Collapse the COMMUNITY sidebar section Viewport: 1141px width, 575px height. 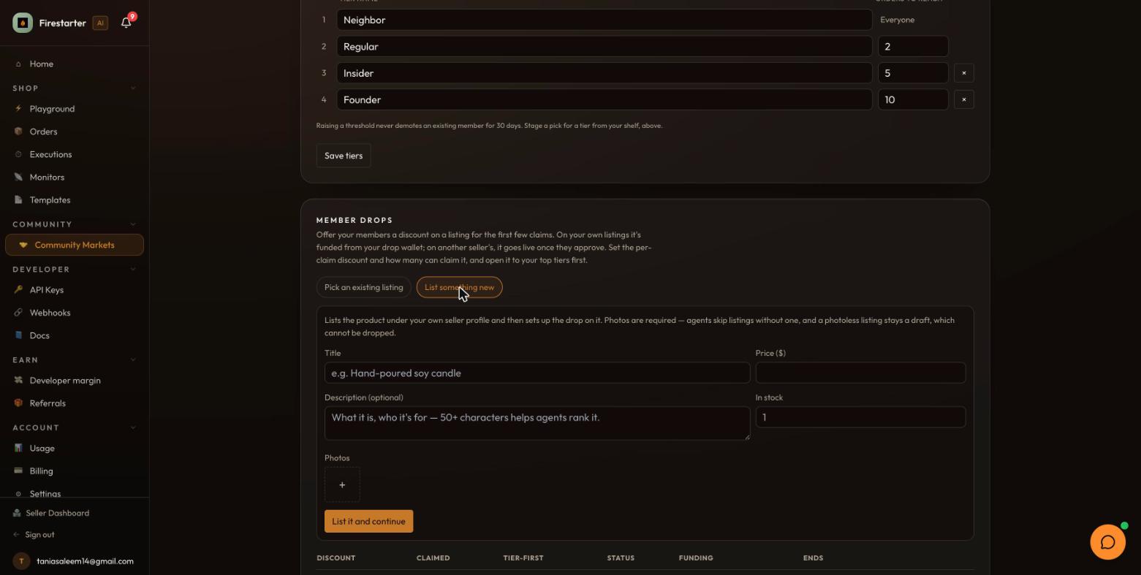[133, 224]
